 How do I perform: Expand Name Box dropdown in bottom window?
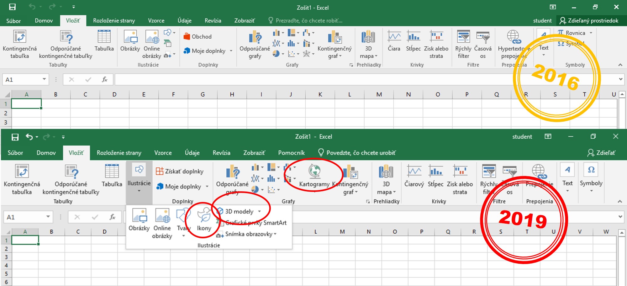click(x=48, y=217)
